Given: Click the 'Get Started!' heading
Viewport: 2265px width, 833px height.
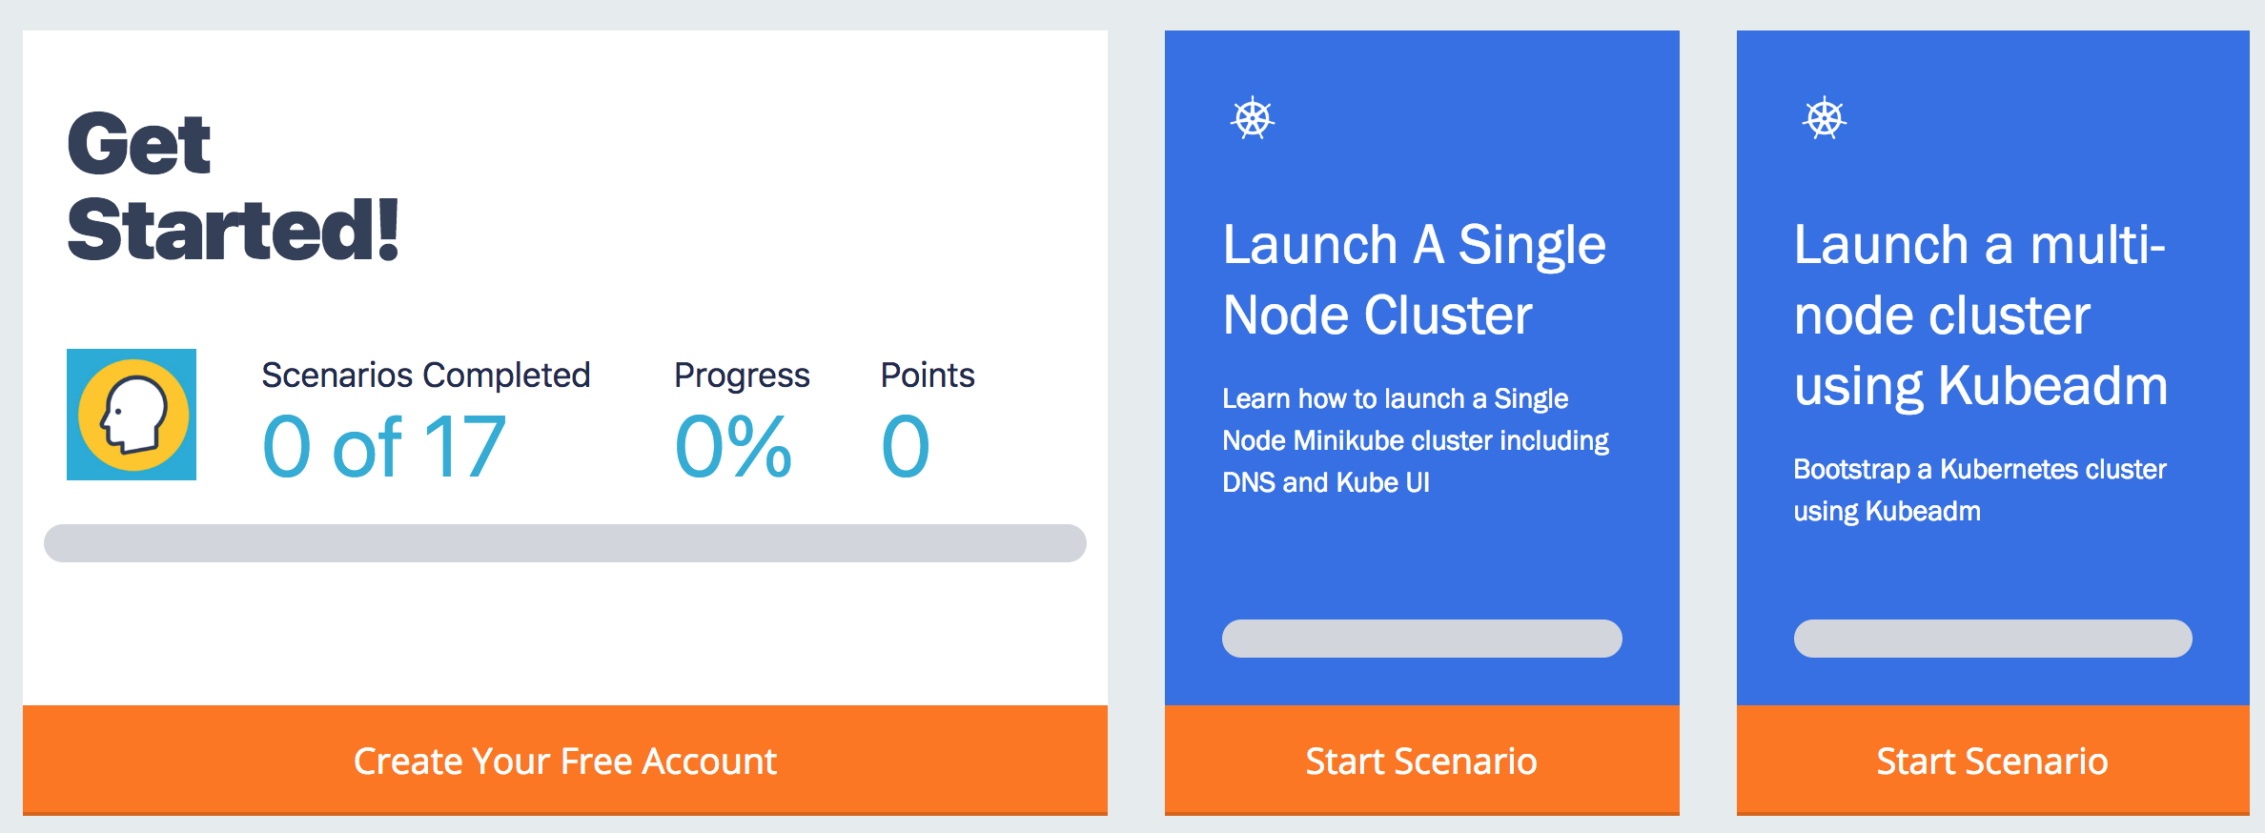Looking at the screenshot, I should point(234,187).
